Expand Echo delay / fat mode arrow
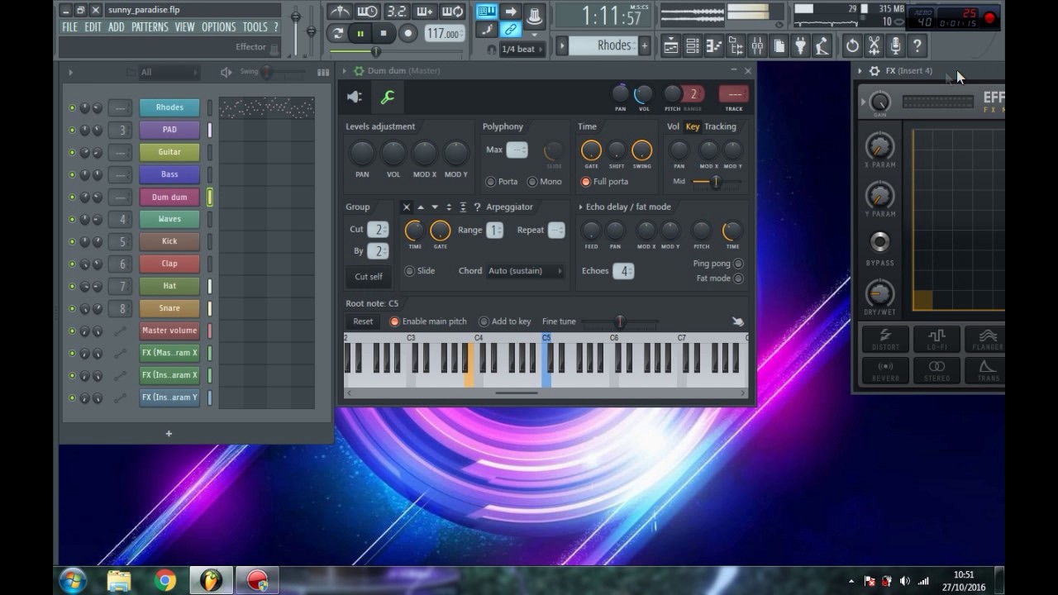The height and width of the screenshot is (595, 1058). point(580,207)
